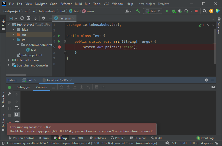Viewport: 222px width, 146px height.
Task: Click the Build project hammer icon
Action: tap(138, 11)
